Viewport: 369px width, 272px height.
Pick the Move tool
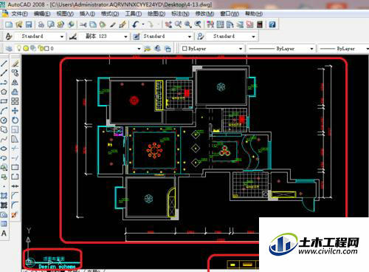(15, 111)
